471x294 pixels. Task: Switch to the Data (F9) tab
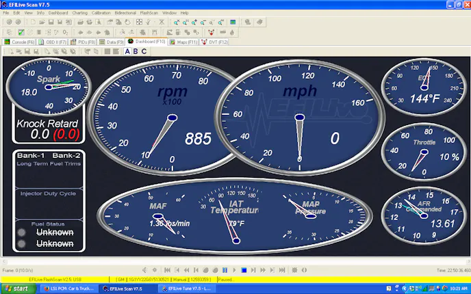click(111, 42)
